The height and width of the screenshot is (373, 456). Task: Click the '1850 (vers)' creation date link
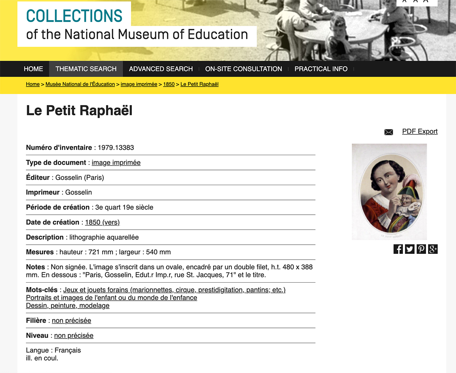(x=102, y=222)
